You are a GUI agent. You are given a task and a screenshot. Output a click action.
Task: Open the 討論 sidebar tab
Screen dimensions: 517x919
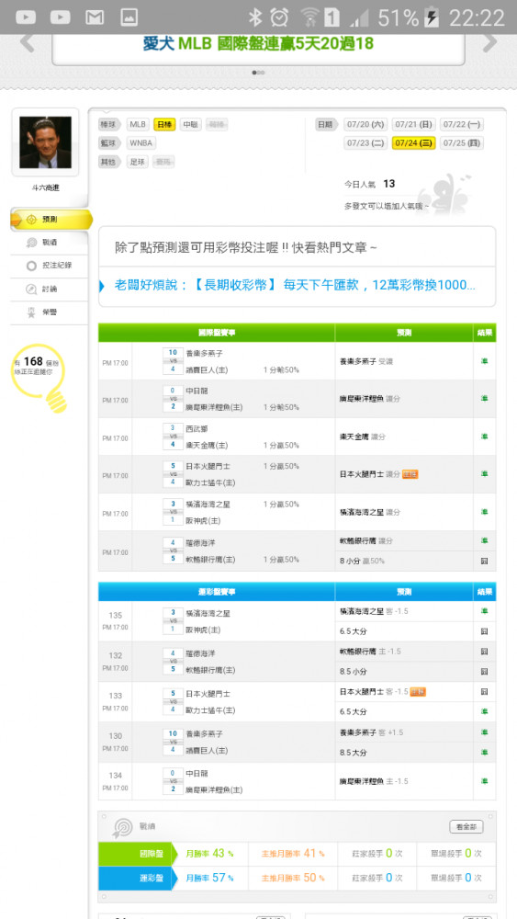coord(50,289)
